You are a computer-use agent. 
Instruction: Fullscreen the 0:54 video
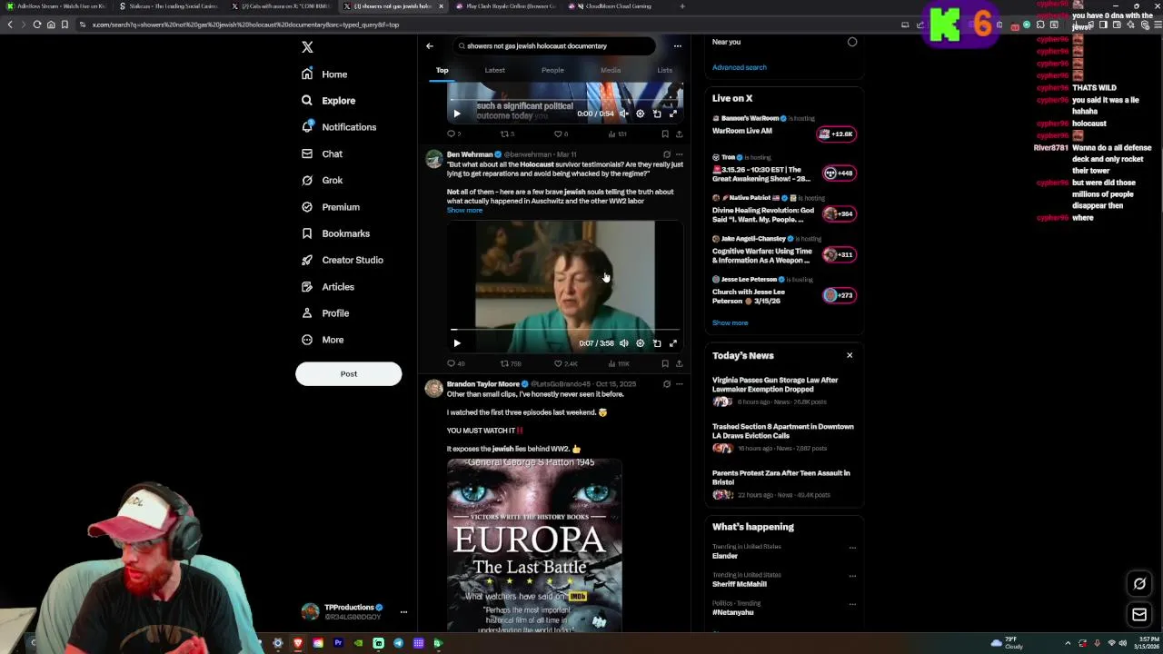click(x=673, y=114)
